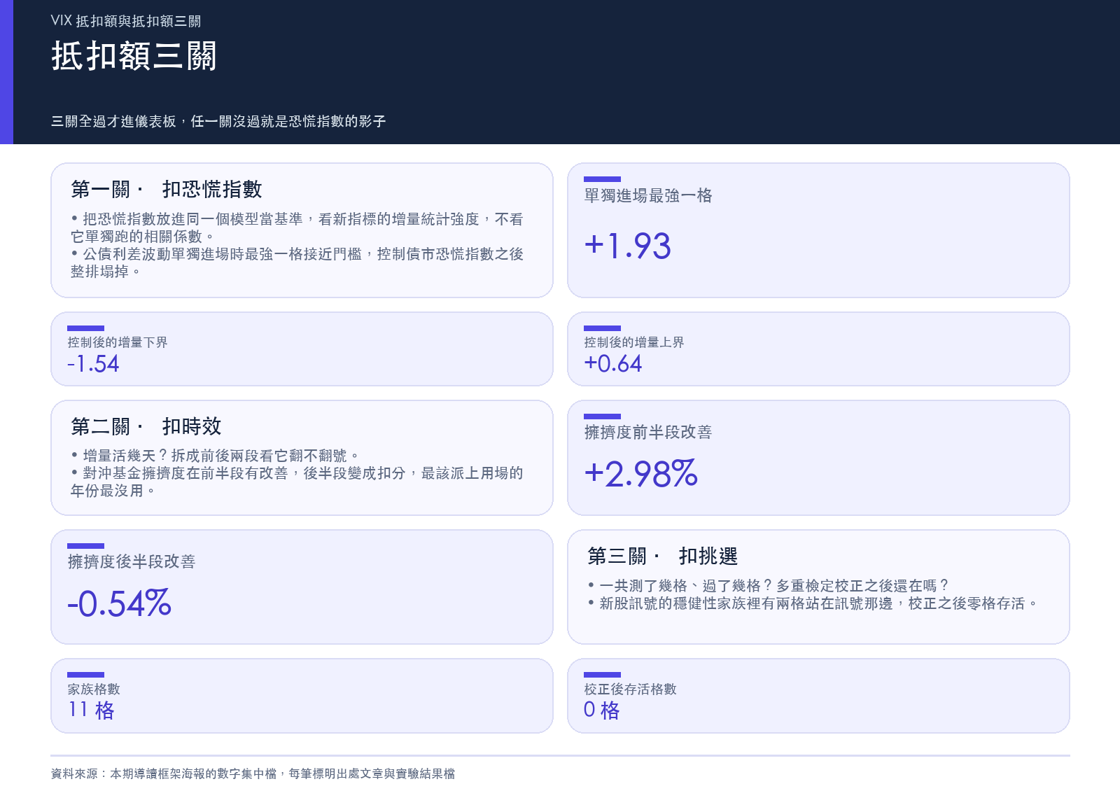1120x805 pixels.
Task: Click the value +2.98%
Action: [641, 474]
